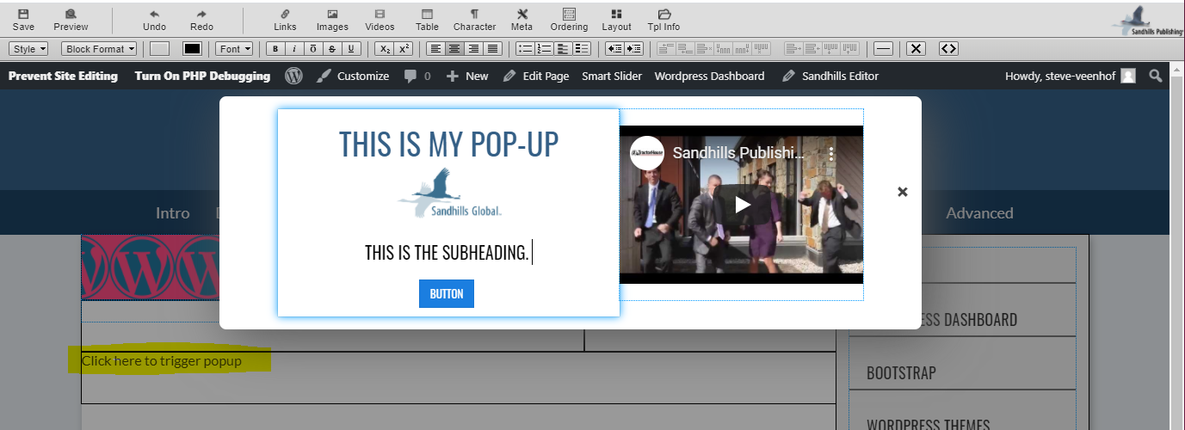Open the comments bubble in admin bar
The image size is (1185, 430).
[x=417, y=76]
